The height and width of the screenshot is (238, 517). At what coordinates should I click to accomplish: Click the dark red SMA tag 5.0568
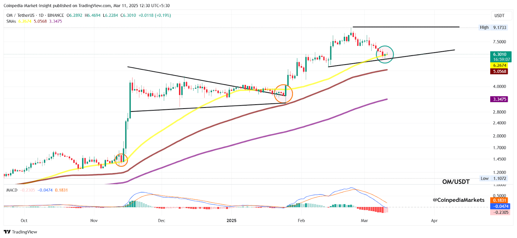click(x=500, y=71)
